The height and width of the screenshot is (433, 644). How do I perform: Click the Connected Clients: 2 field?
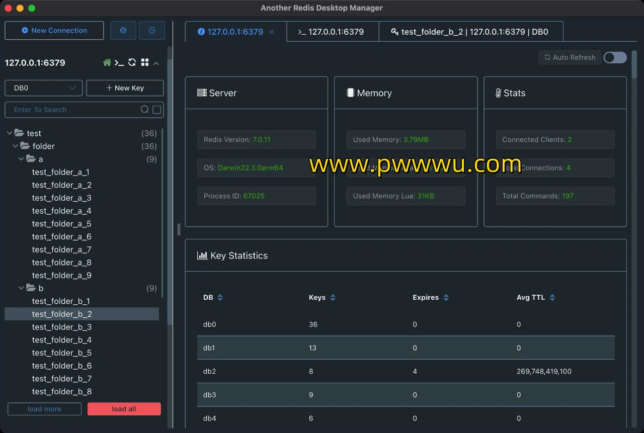(555, 140)
